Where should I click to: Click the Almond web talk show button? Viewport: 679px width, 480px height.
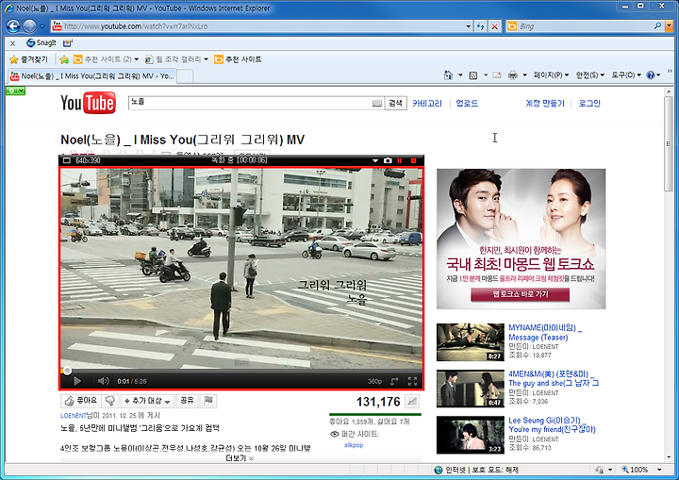click(520, 294)
